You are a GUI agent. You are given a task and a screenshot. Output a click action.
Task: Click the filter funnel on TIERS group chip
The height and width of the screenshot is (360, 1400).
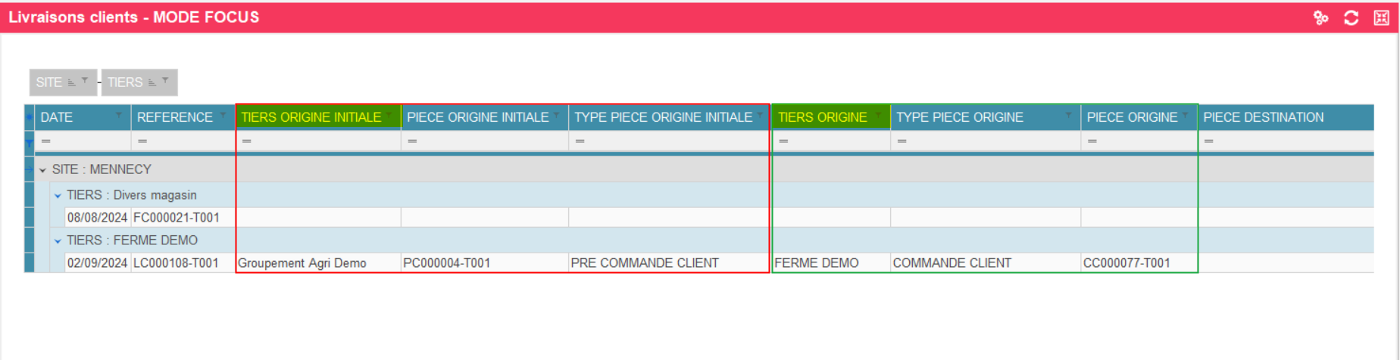click(165, 80)
